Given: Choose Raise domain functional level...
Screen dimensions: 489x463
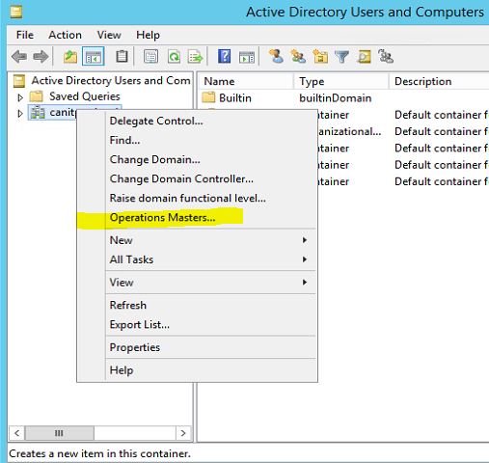Looking at the screenshot, I should point(197,198).
